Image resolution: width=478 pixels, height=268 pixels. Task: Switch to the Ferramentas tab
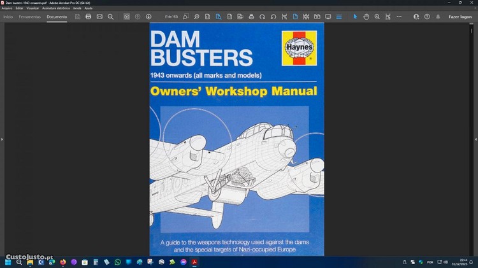[29, 17]
